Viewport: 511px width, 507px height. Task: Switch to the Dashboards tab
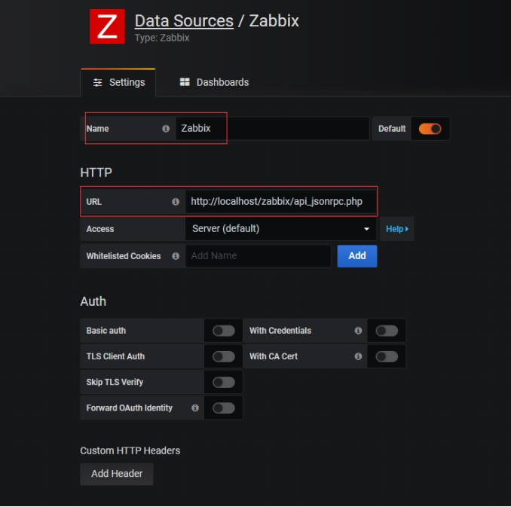click(214, 82)
